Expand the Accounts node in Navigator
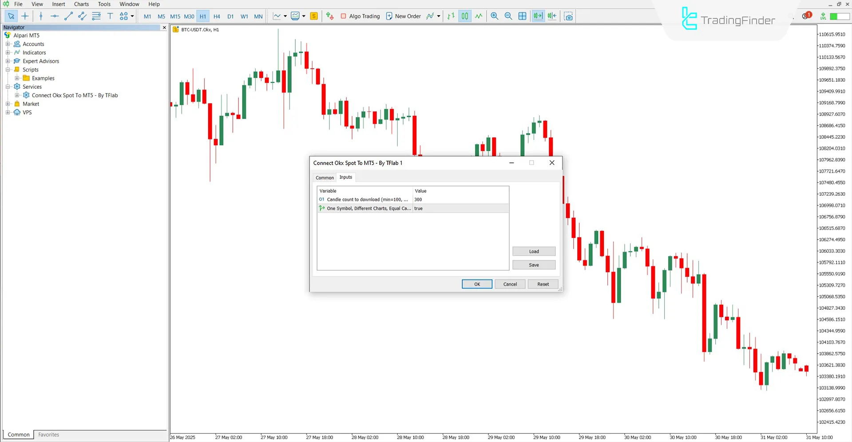The height and width of the screenshot is (442, 852). click(x=8, y=43)
